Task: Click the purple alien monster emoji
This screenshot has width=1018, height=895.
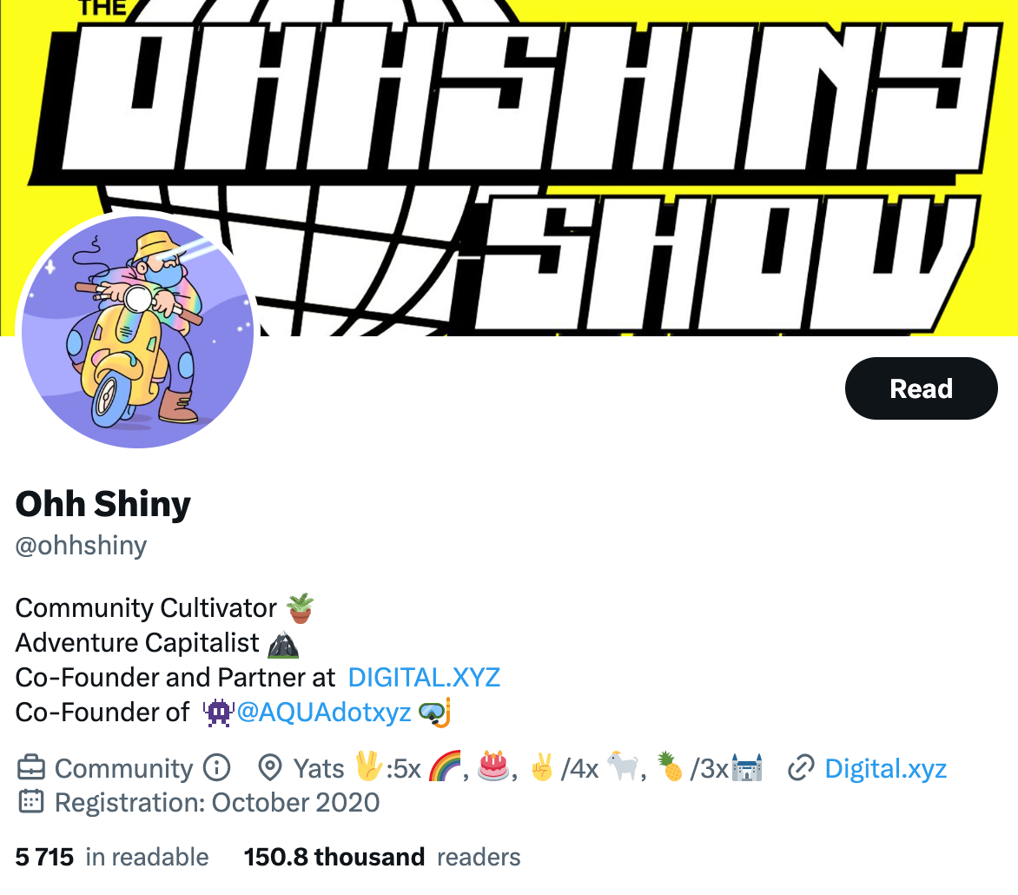Action: click(219, 713)
